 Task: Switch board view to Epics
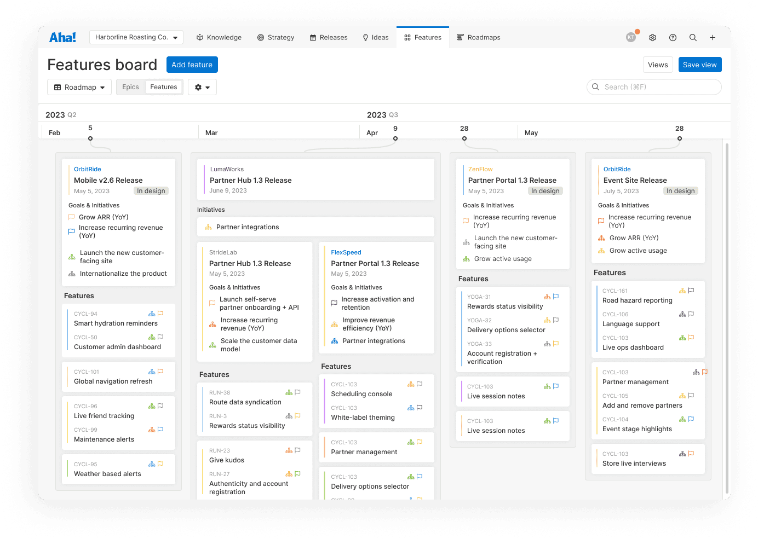[131, 87]
